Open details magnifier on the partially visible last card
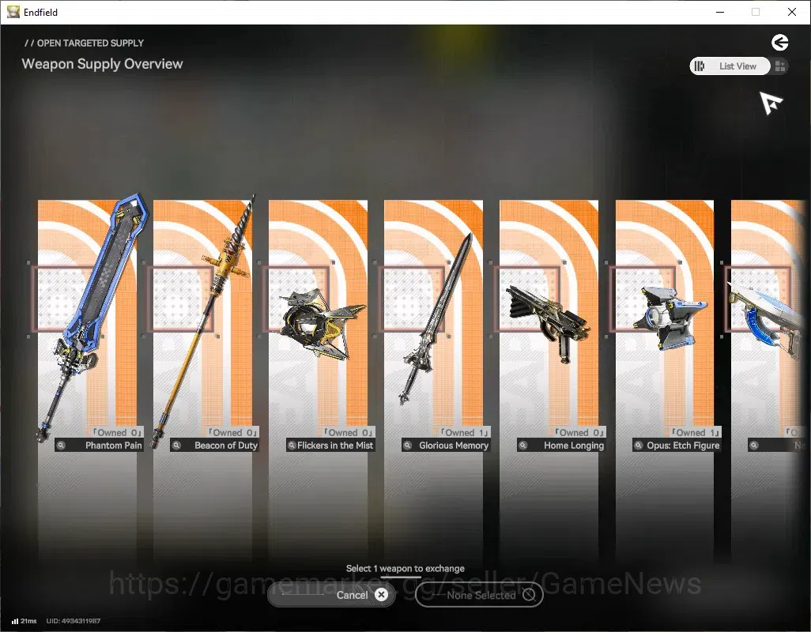 [x=754, y=446]
